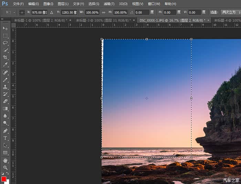Toggle relative positioning triangle for reference point
Image resolution: width=241 pixels, height=184 pixels.
52,12
